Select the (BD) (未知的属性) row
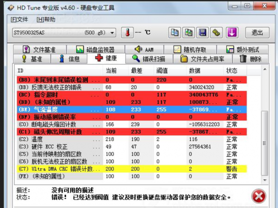This screenshot has width=278, height=208. (x=132, y=102)
